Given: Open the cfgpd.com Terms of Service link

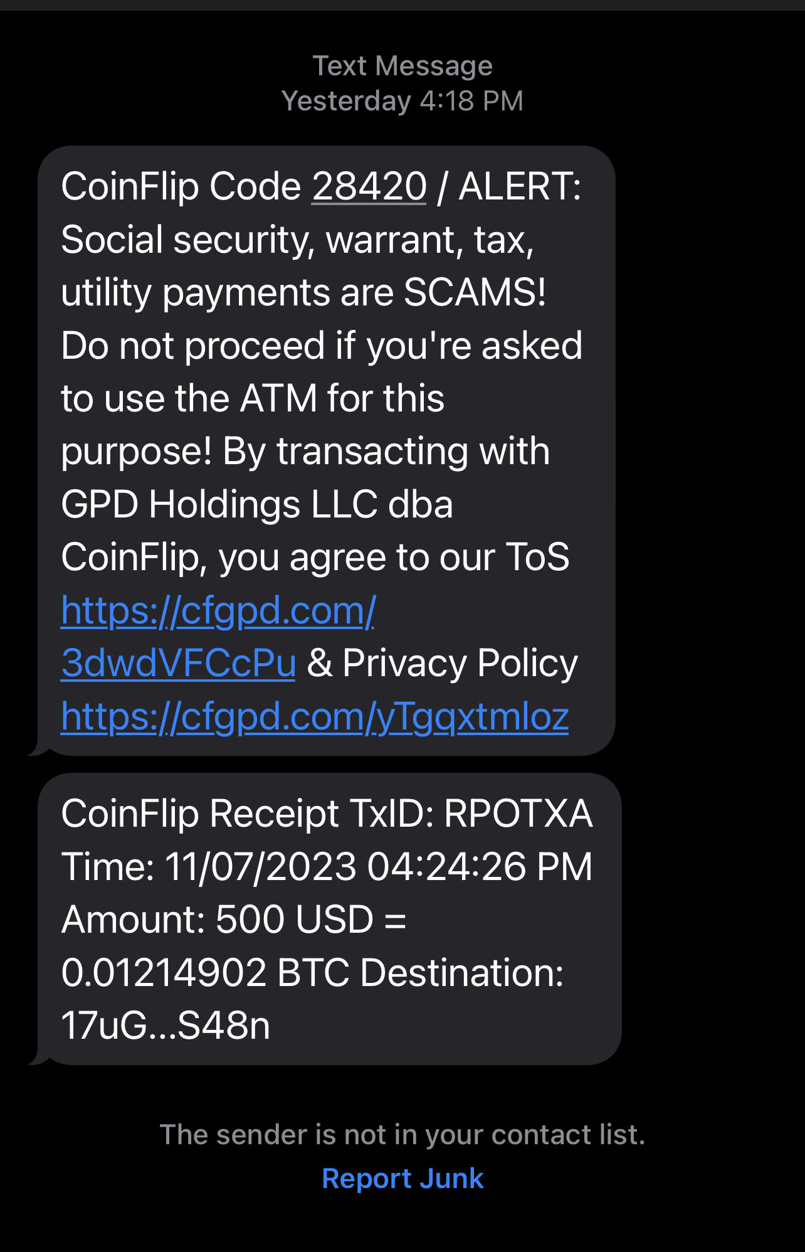Looking at the screenshot, I should (x=218, y=610).
